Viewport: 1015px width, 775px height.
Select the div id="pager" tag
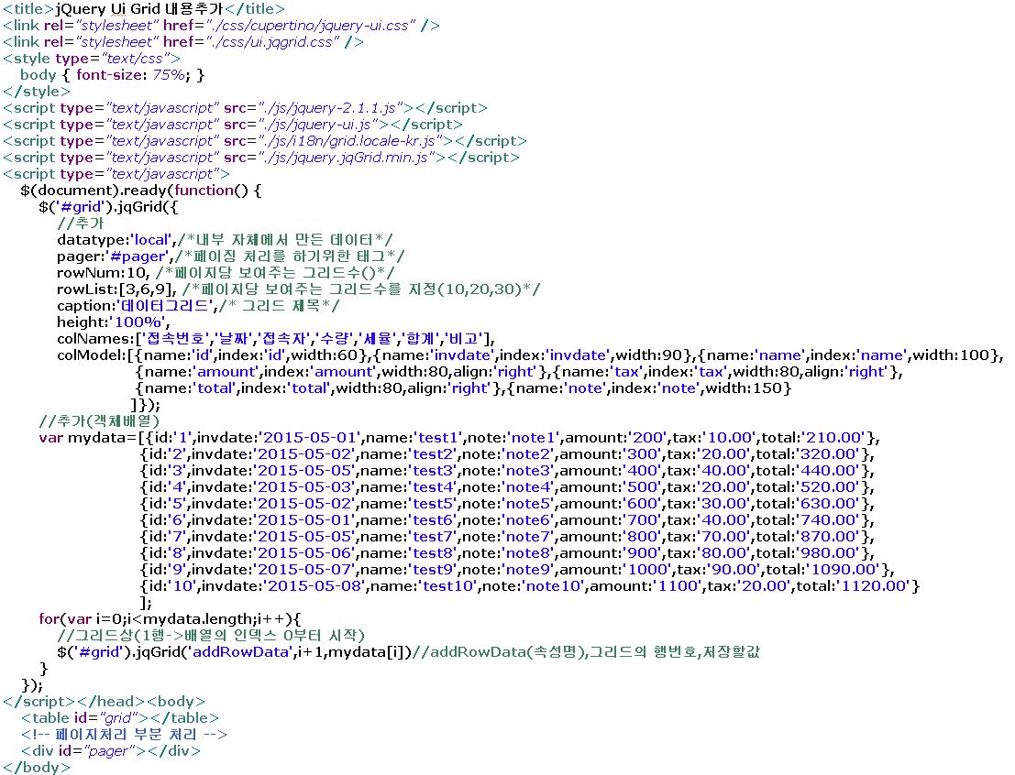(111, 751)
